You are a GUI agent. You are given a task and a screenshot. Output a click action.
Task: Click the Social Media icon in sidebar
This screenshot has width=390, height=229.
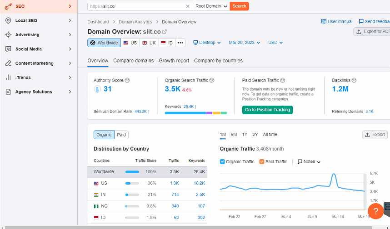tap(8, 49)
